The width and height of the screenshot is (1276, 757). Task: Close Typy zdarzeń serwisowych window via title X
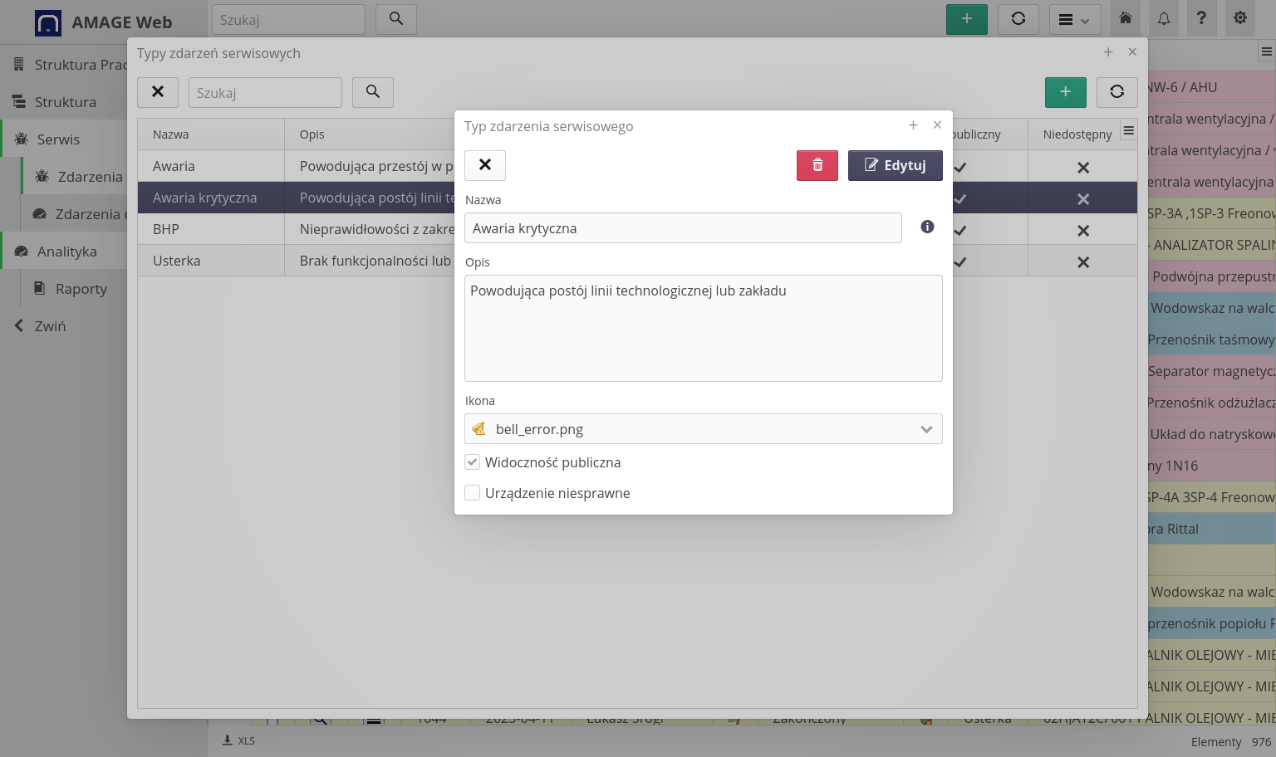click(x=1132, y=52)
